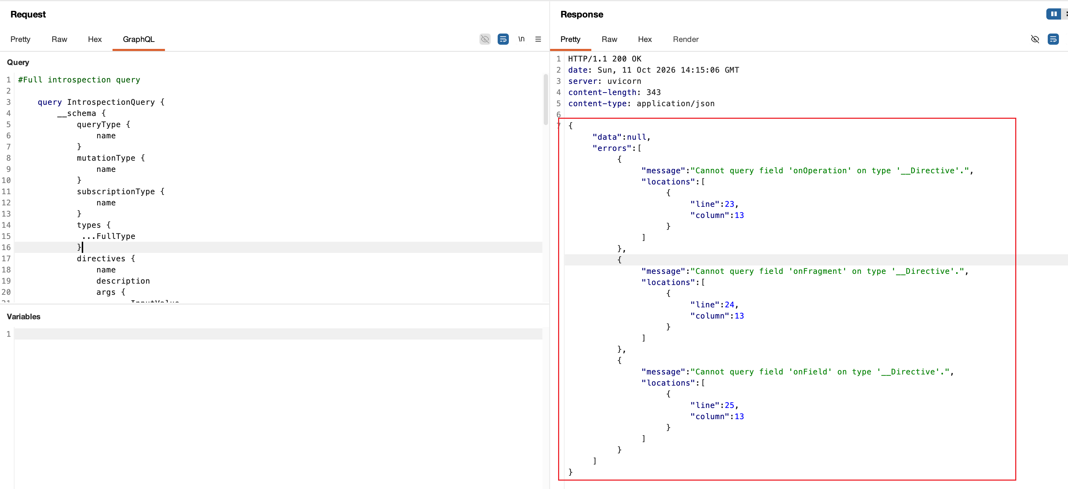The image size is (1068, 489).
Task: Click the 'Variables' section heading
Action: click(x=24, y=316)
